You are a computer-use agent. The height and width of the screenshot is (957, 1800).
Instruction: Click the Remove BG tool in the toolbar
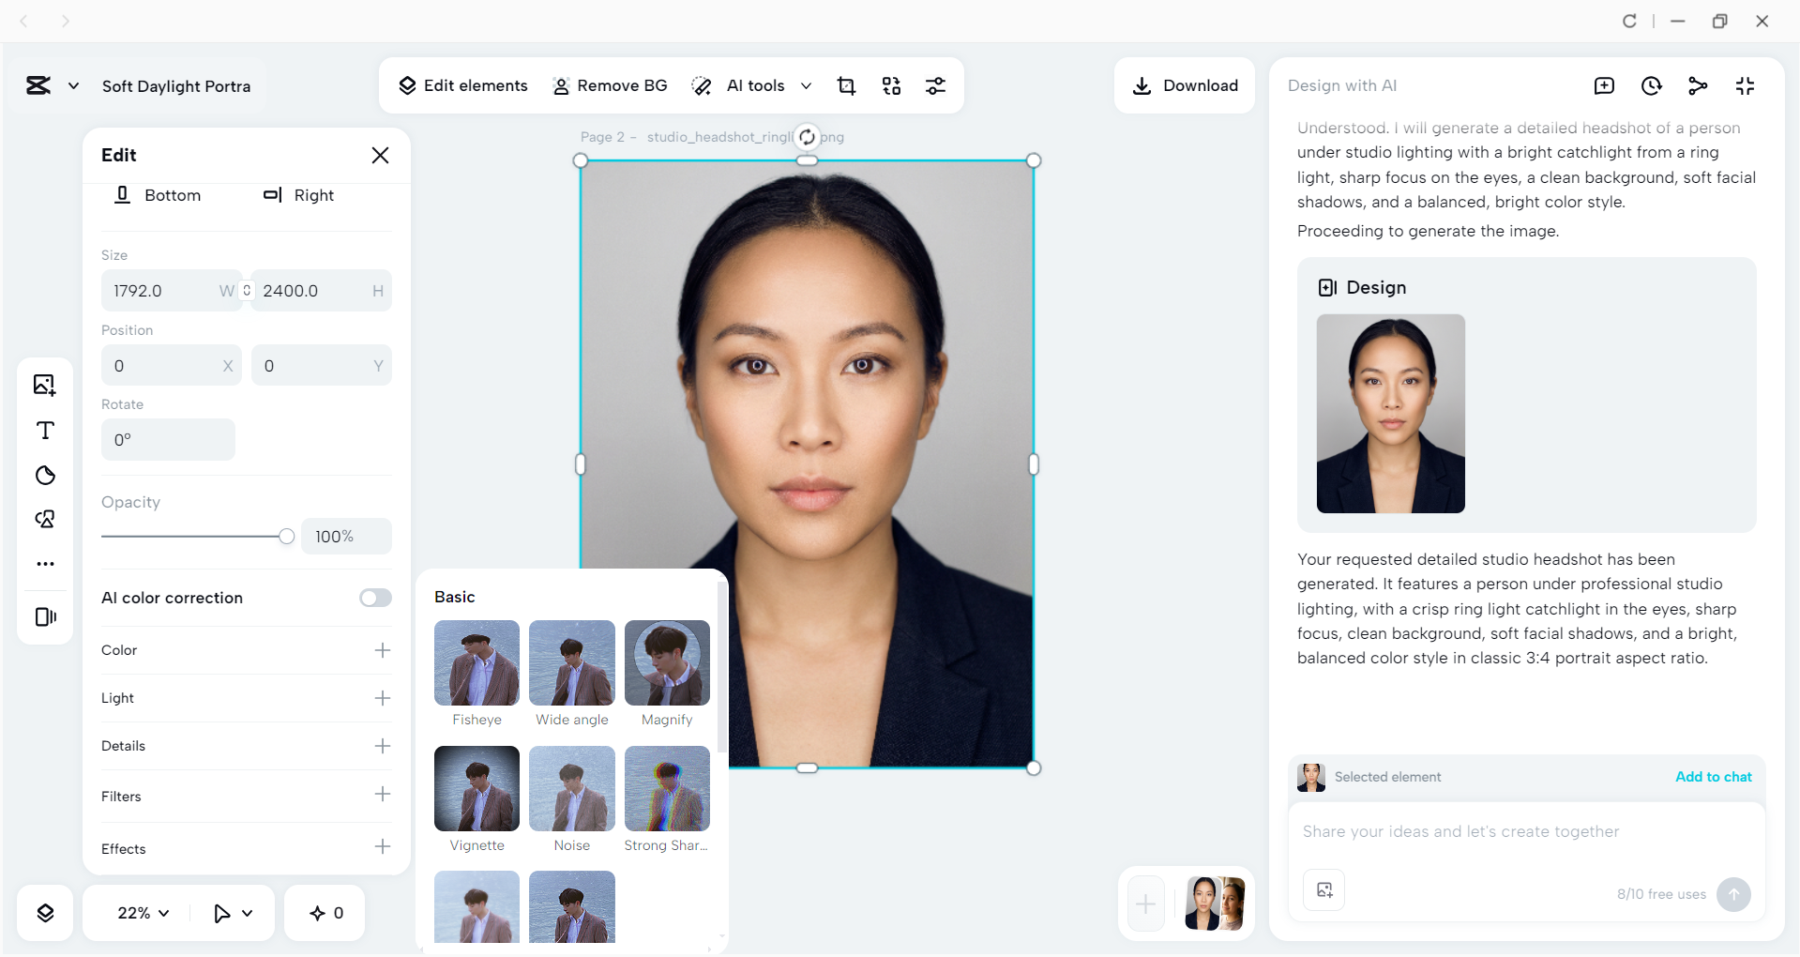(x=610, y=85)
